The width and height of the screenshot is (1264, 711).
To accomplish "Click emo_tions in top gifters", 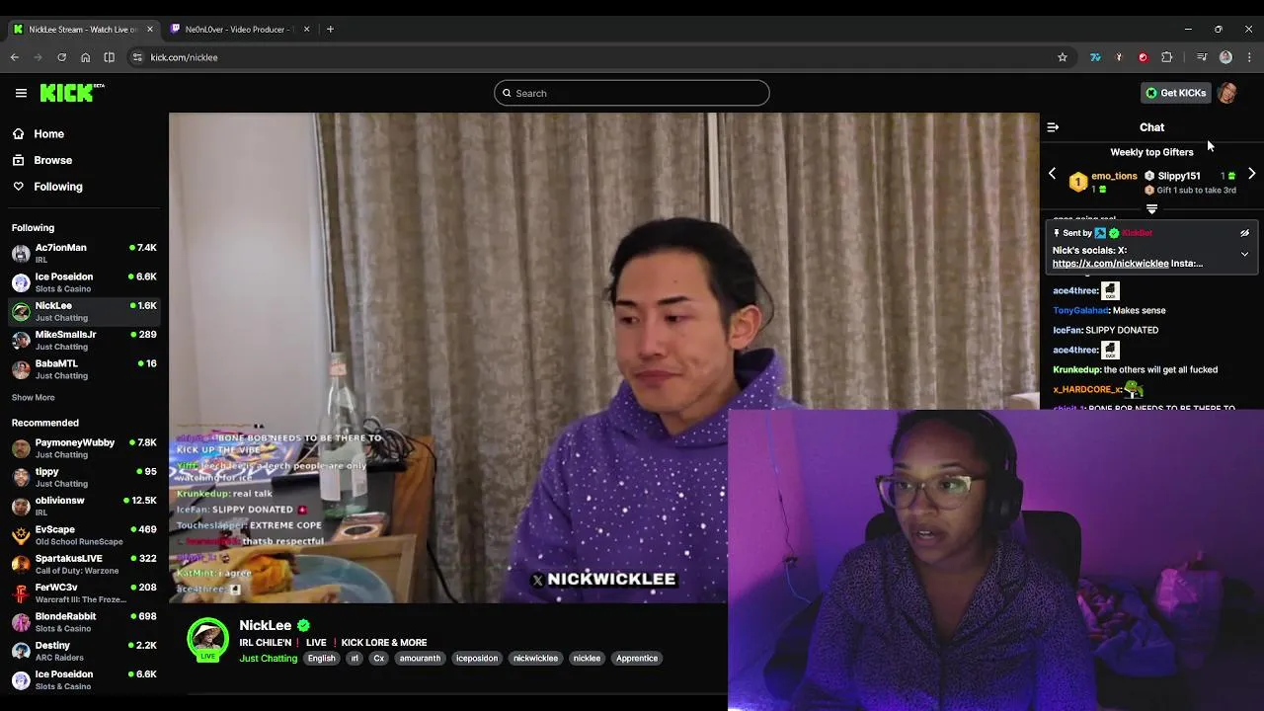I will click(x=1114, y=176).
